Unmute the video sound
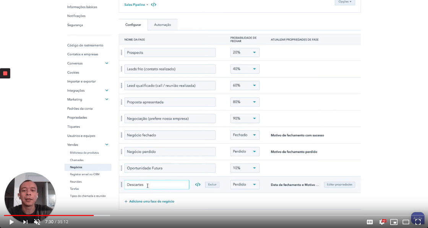 [x=37, y=222]
